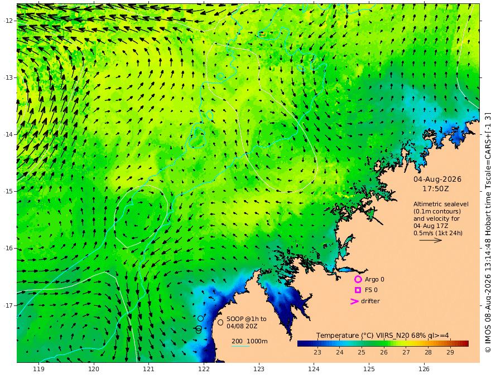Click the cyan 200m depth contour legend line
This screenshot has height=379, width=491.
tap(240, 346)
